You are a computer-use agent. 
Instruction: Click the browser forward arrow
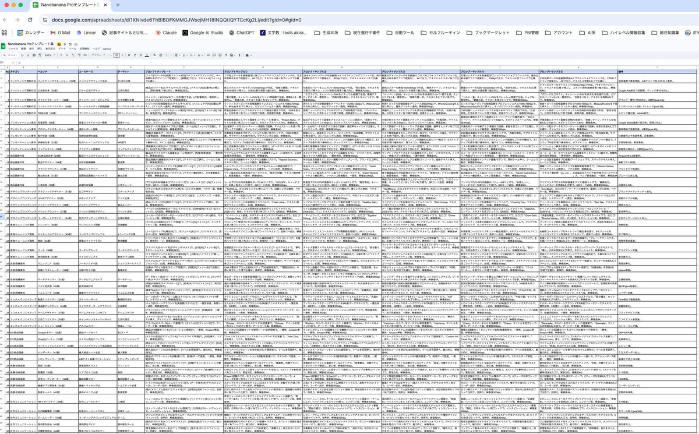click(x=18, y=19)
